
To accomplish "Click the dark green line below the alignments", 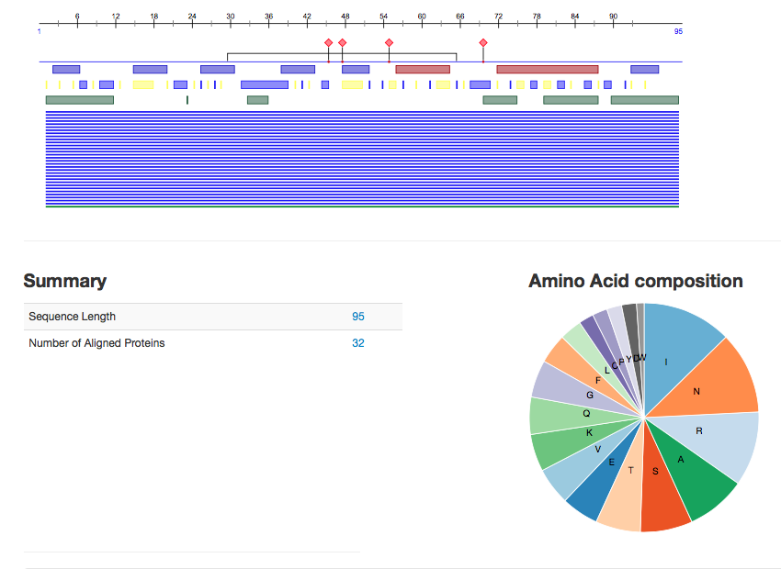I will 362,207.
